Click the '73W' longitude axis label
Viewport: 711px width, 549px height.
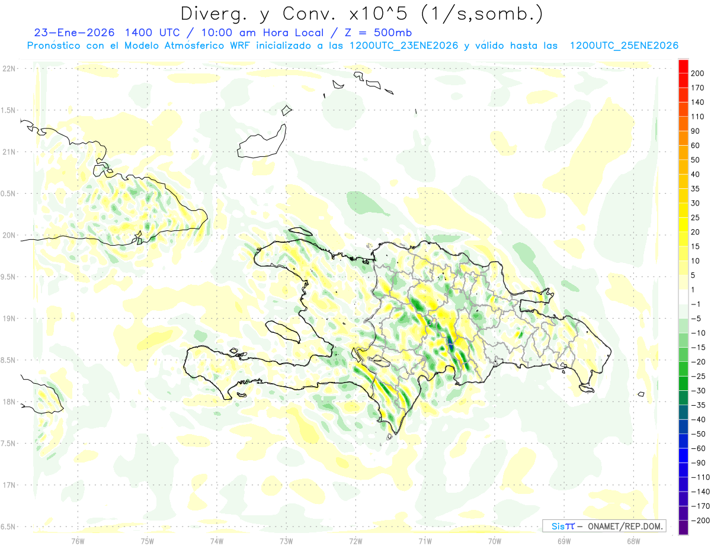[286, 541]
